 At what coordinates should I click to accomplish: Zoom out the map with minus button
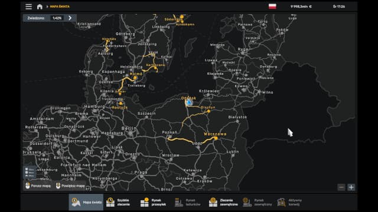click(341, 187)
